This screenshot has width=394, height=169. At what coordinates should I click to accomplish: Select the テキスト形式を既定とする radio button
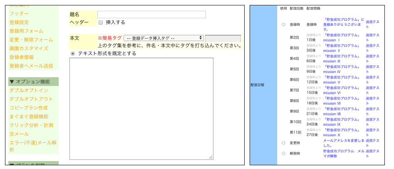[x=73, y=54]
